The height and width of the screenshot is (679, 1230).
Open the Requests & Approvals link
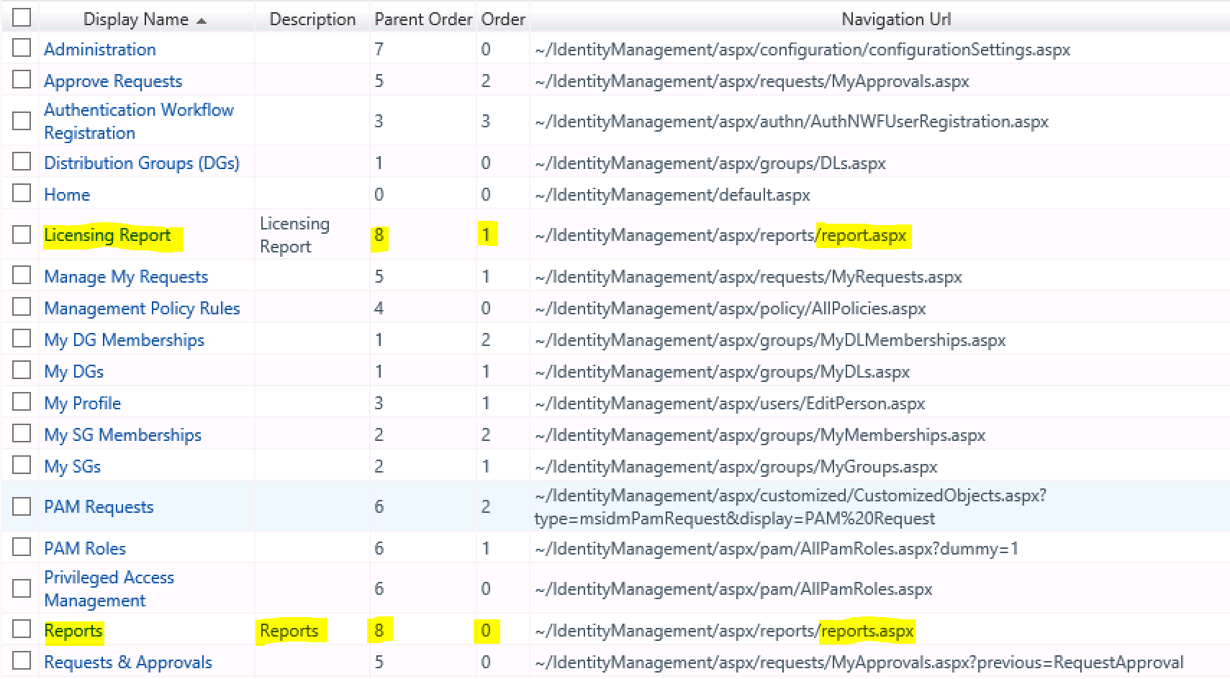(x=128, y=662)
